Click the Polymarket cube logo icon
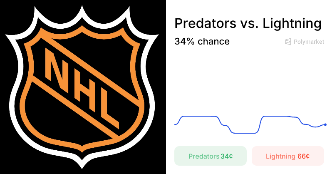The image size is (332, 174). [287, 42]
